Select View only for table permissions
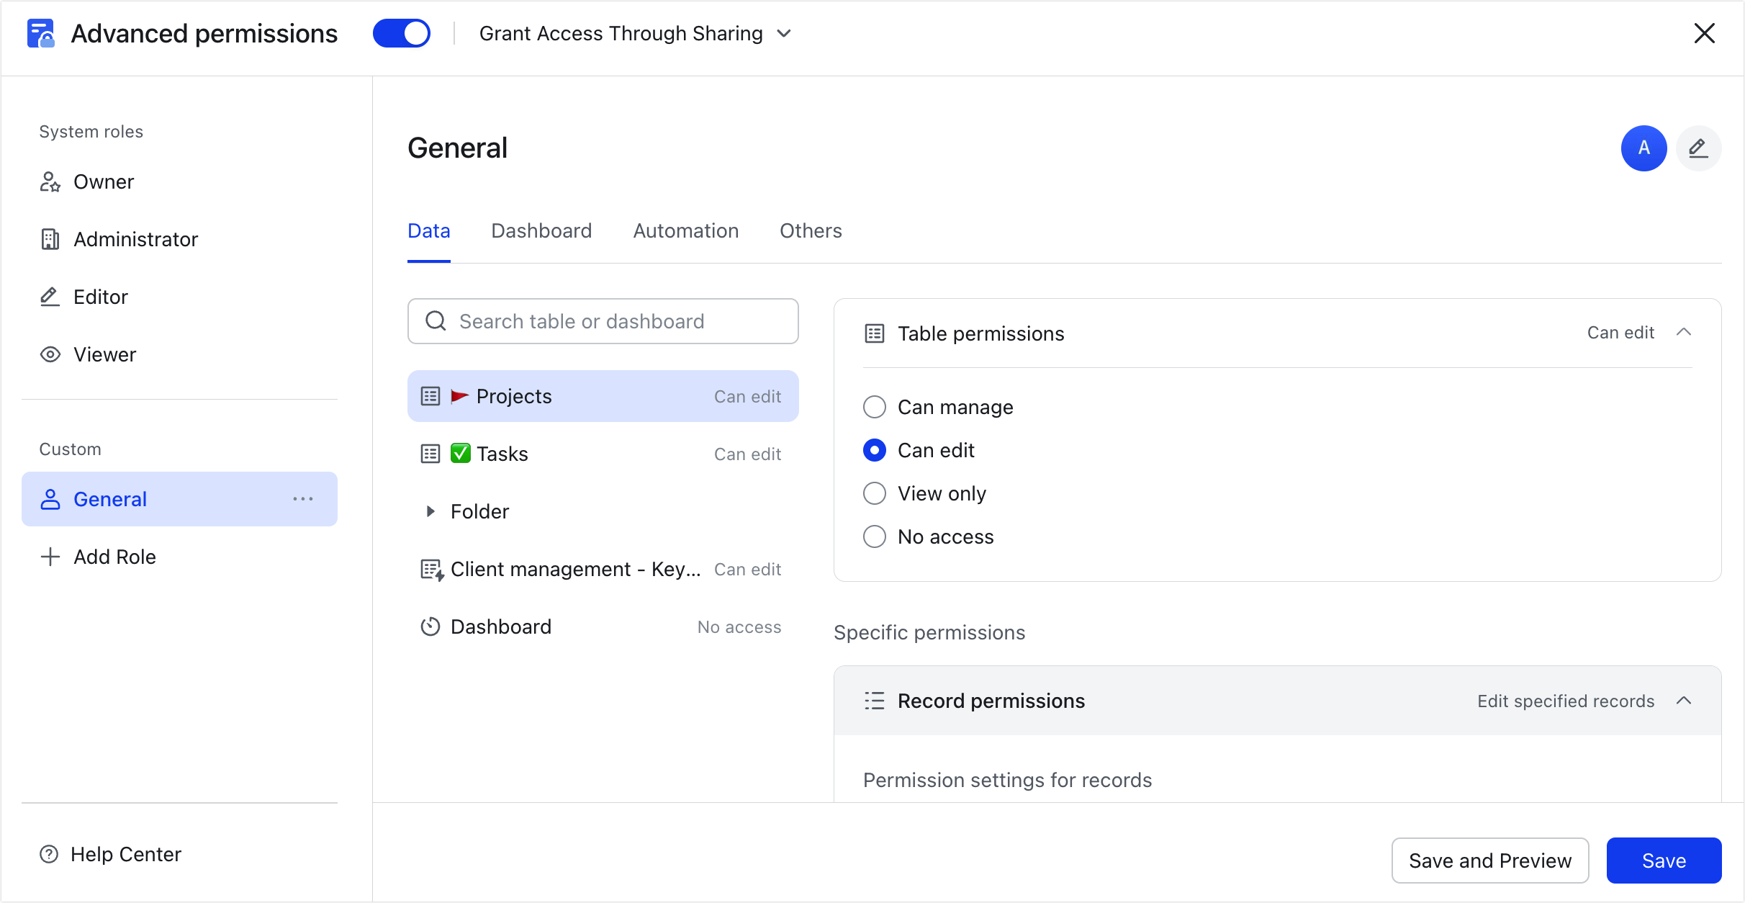This screenshot has height=903, width=1745. (874, 493)
